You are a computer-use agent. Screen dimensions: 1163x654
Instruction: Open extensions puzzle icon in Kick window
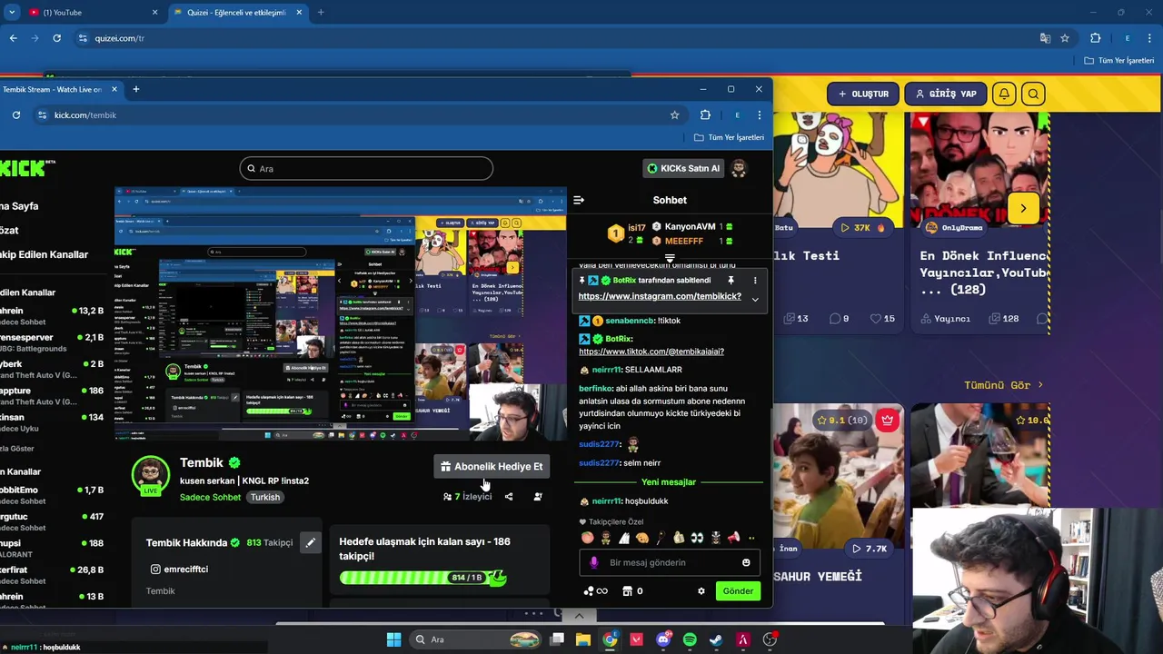705,115
